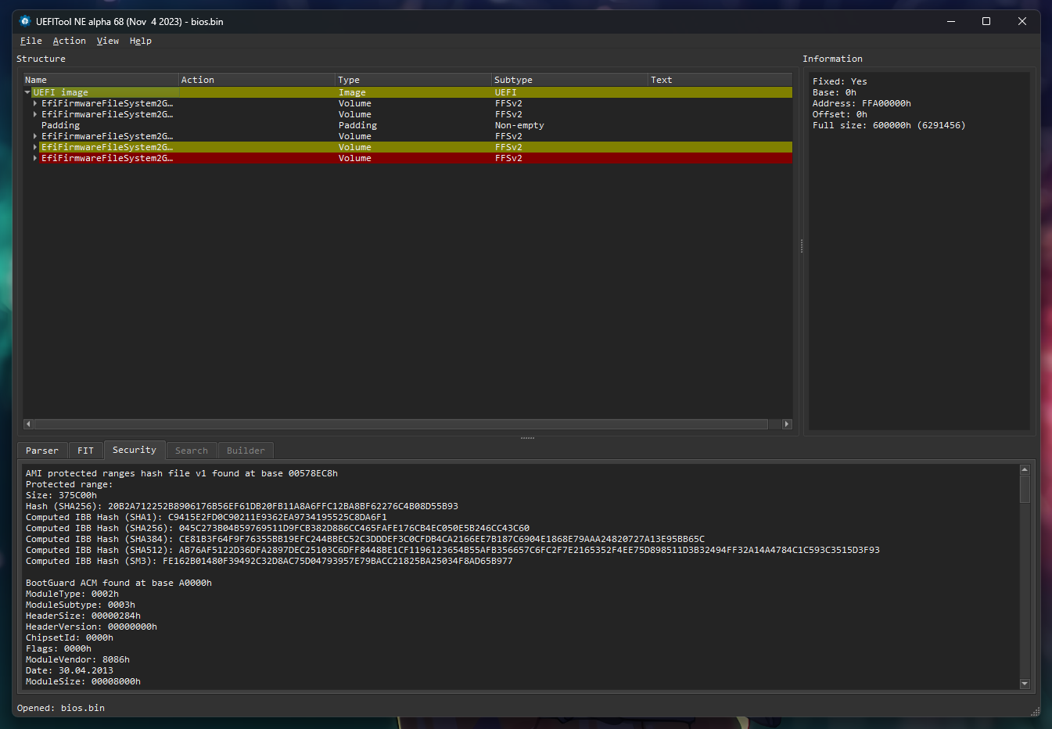Open the File menu
The height and width of the screenshot is (729, 1052).
click(31, 41)
